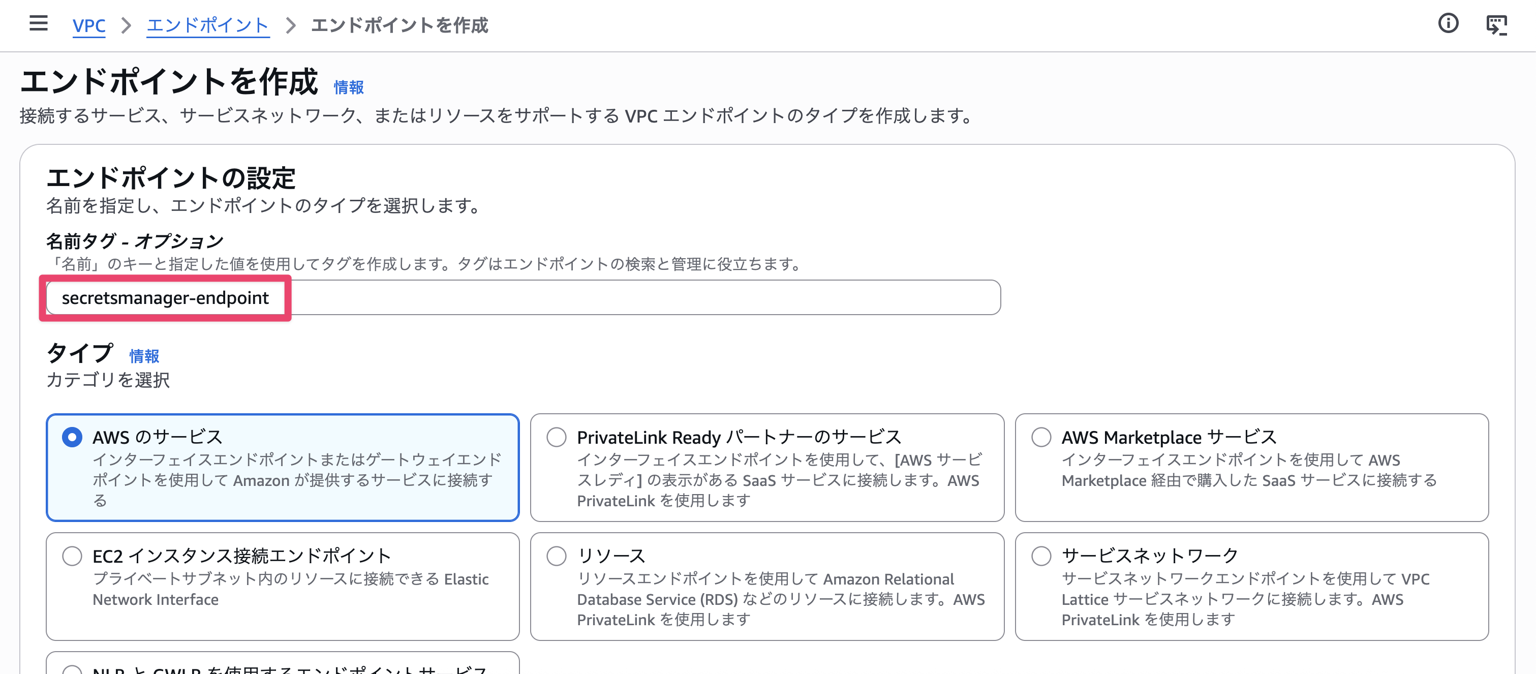
Task: Go to the エンドポイント breadcrumb link
Action: (x=208, y=25)
